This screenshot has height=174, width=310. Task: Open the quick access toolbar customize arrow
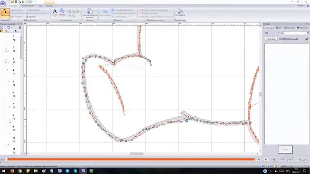(x=35, y=2)
